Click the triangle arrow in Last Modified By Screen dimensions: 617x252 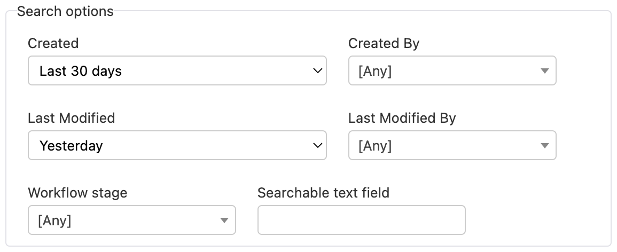click(544, 145)
